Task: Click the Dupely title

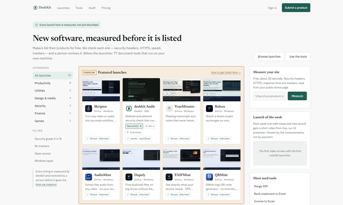Action: [x=140, y=175]
